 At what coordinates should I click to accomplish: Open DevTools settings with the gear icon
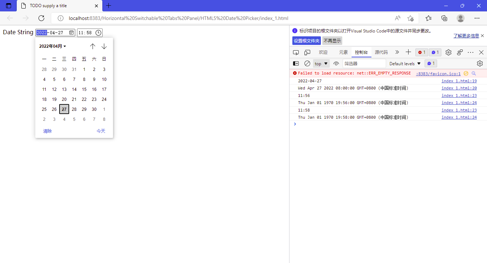point(448,52)
